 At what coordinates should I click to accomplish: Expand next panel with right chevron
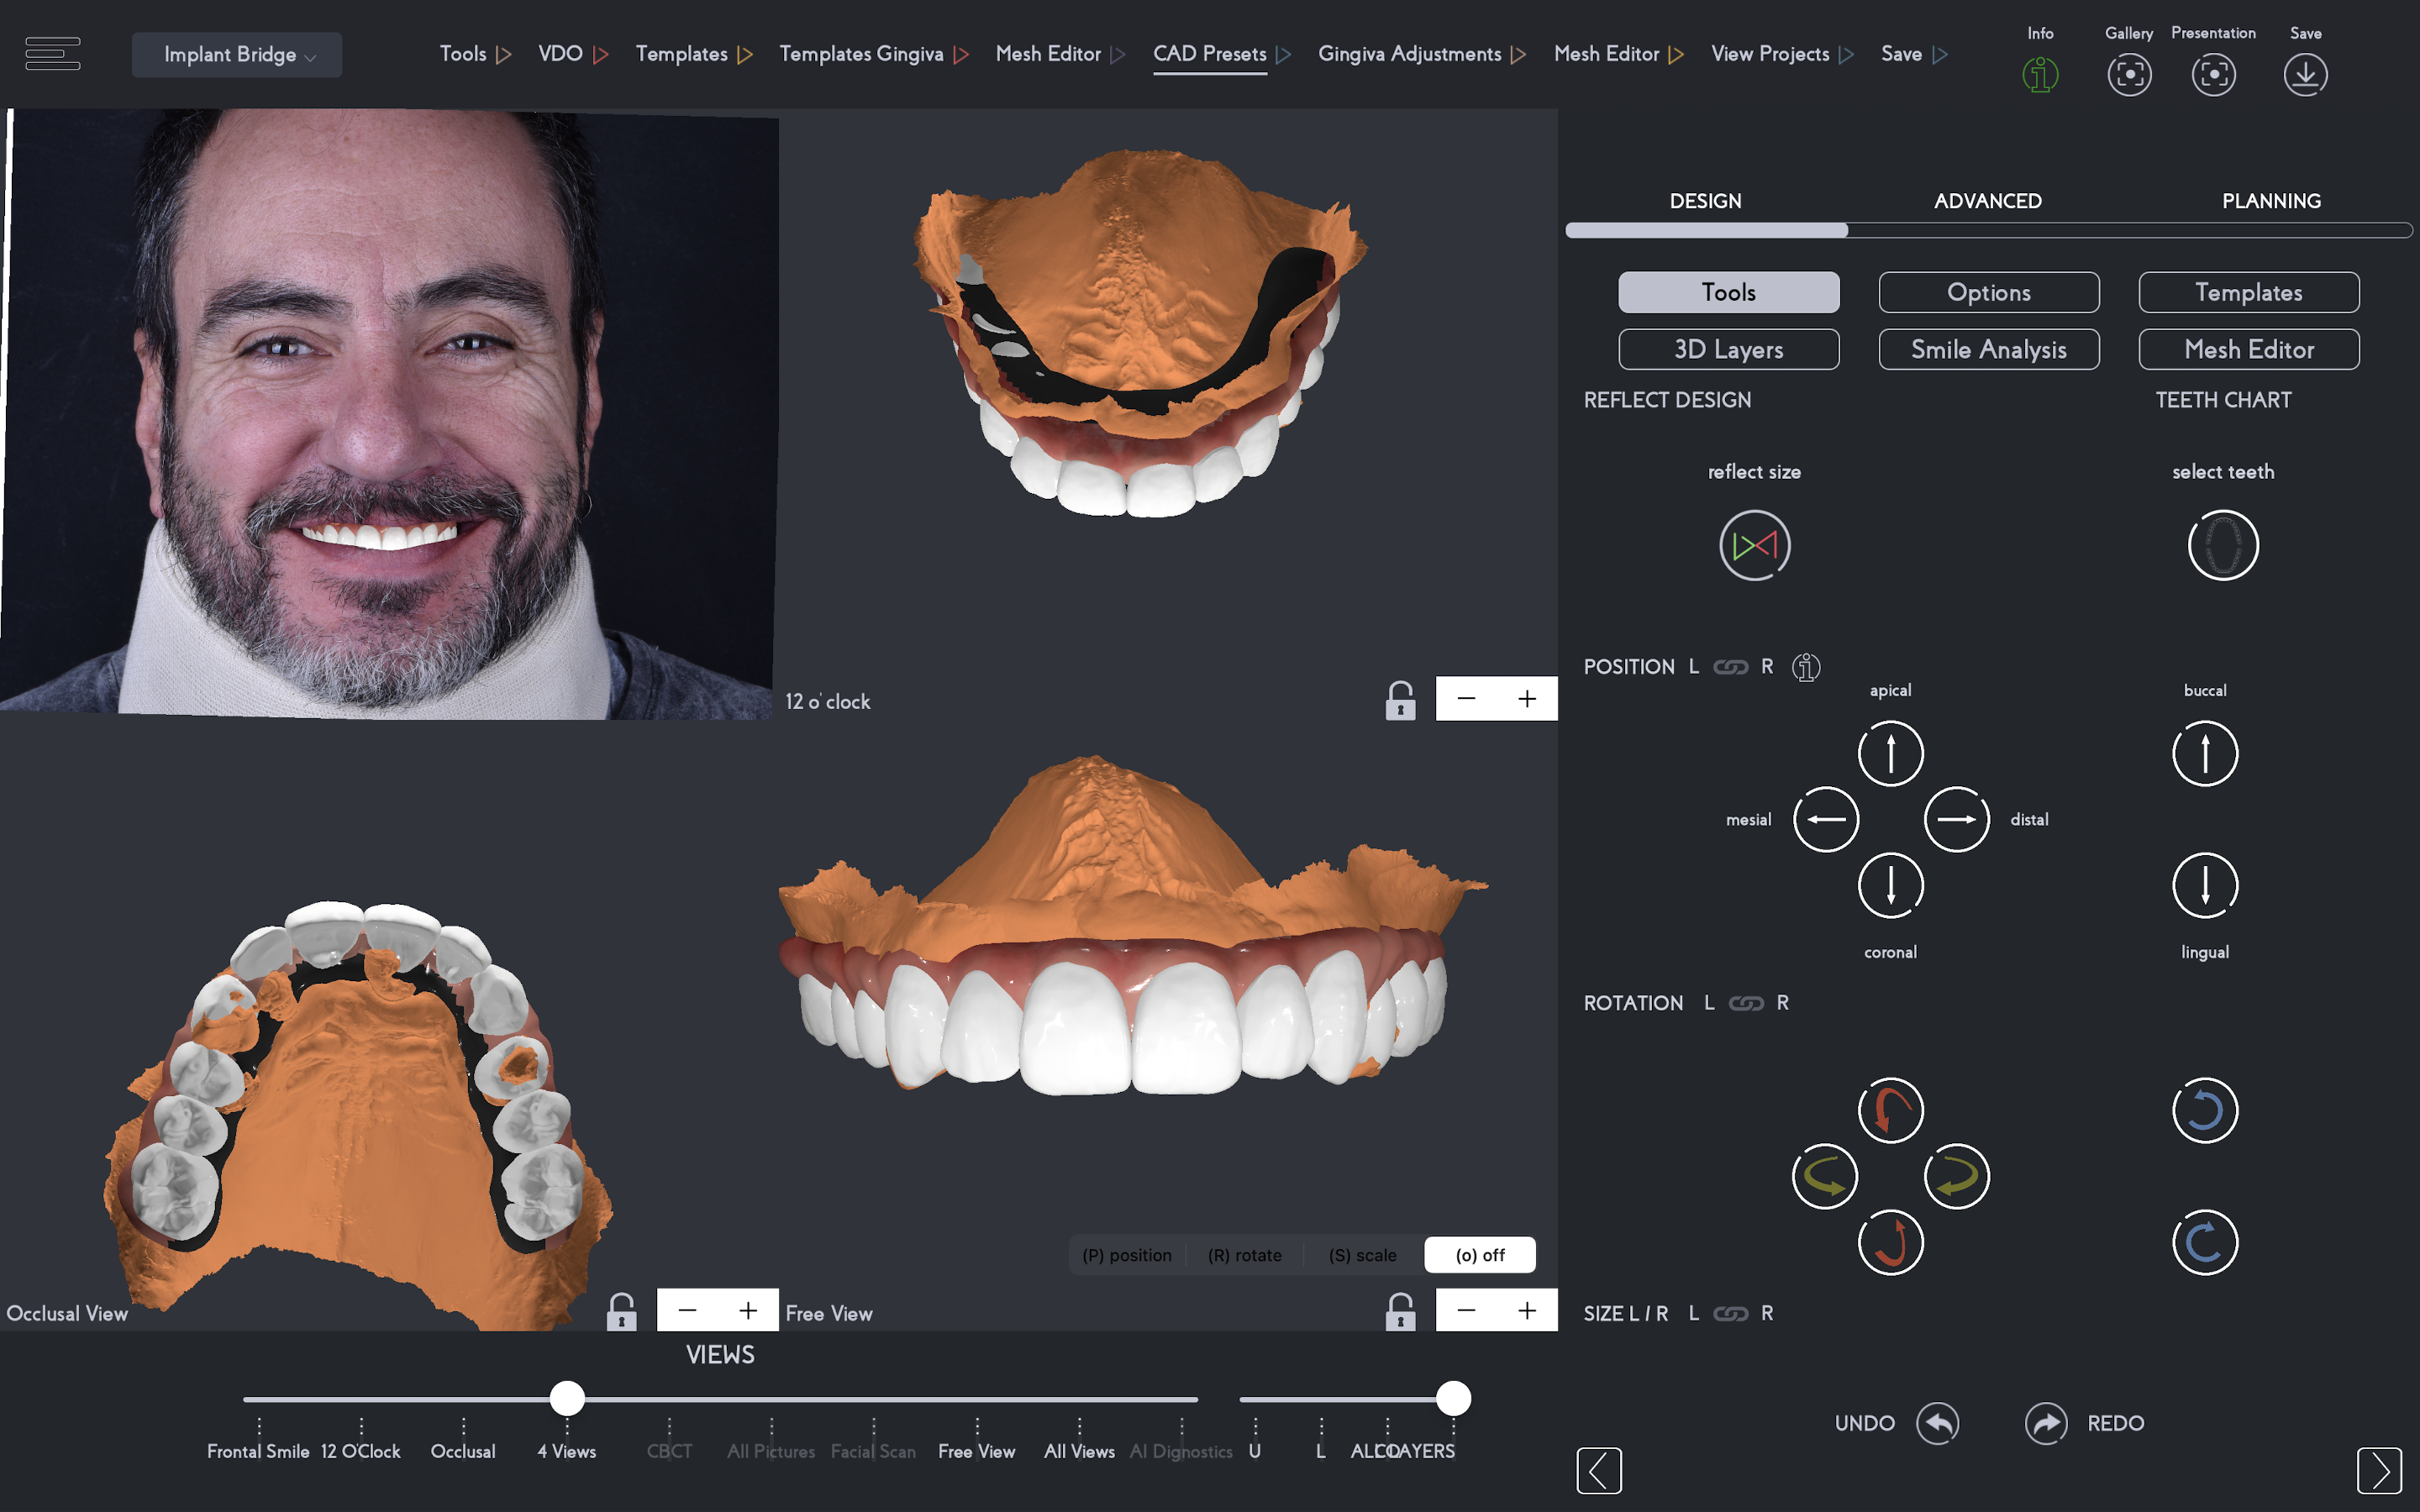2378,1470
